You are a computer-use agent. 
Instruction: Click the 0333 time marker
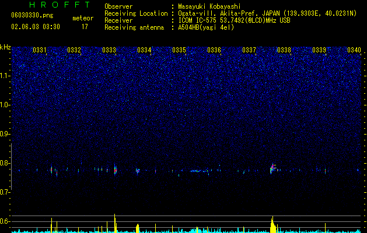[x=109, y=50]
